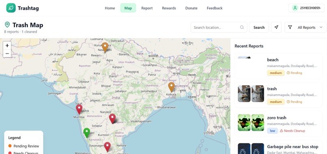Open the beach report card
The image size is (327, 154).
click(x=278, y=66)
